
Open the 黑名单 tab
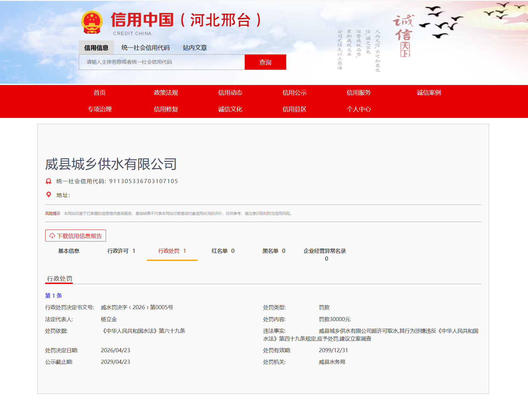click(274, 251)
